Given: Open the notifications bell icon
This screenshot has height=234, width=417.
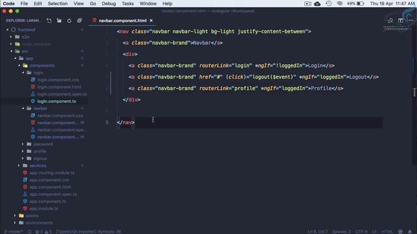Looking at the screenshot, I should tap(410, 231).
